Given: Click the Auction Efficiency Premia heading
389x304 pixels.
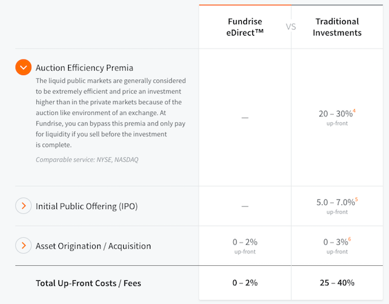Looking at the screenshot, I should click(x=85, y=67).
